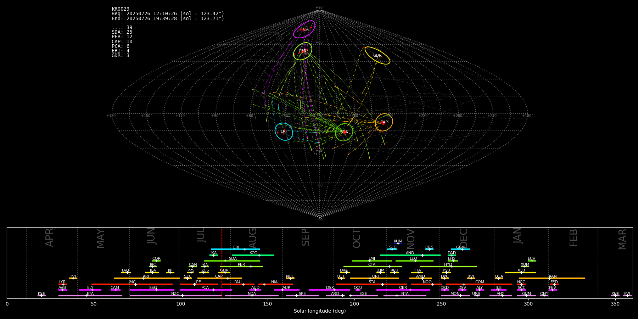
Task: Select legend entry 'PER: 12'
Action: (122, 37)
